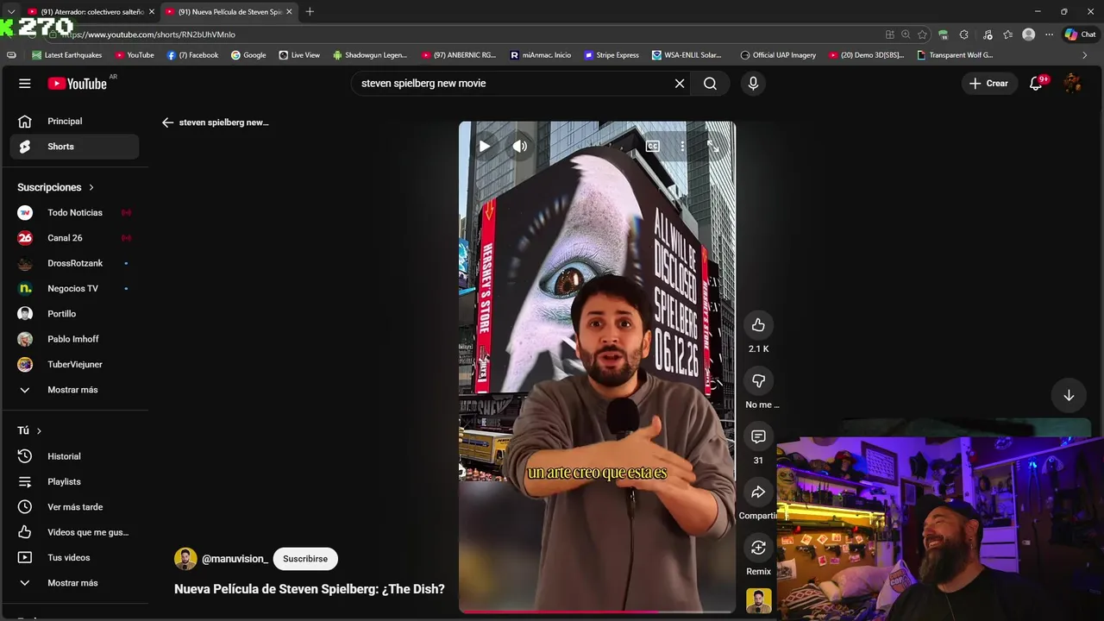Image resolution: width=1104 pixels, height=621 pixels.
Task: Go to YouTube home via logo
Action: point(77,84)
